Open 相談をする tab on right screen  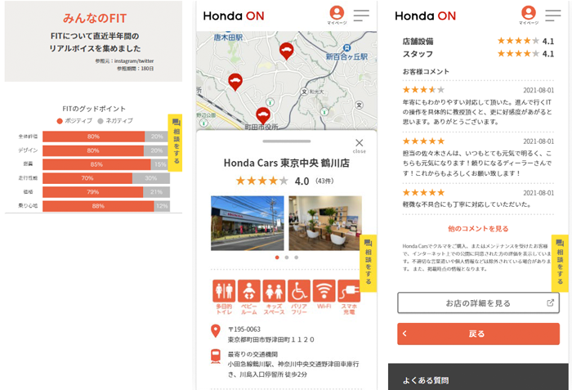pos(560,263)
